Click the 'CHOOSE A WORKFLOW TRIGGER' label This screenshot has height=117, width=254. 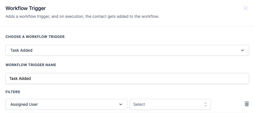35,37
